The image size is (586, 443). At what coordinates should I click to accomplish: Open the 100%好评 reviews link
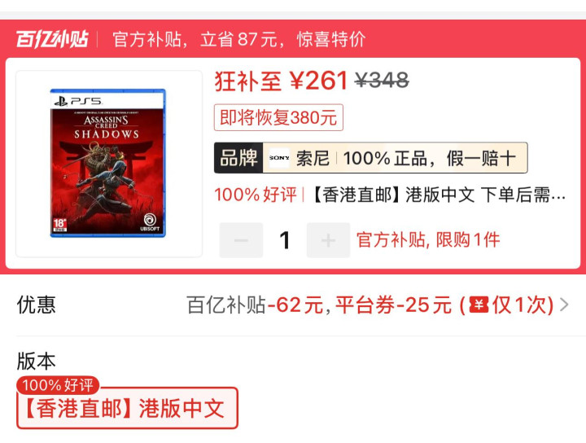tap(256, 195)
